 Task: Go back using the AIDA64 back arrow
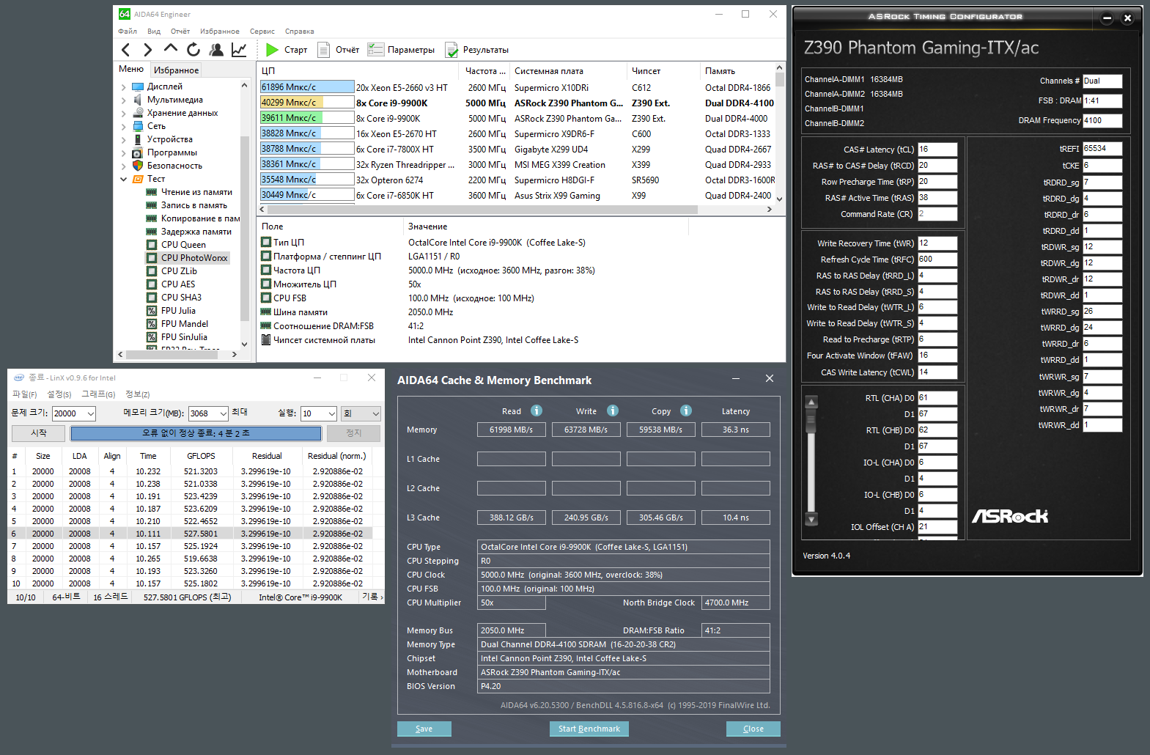pos(126,50)
